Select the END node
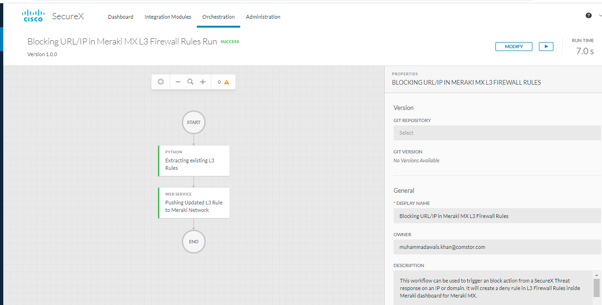The width and height of the screenshot is (602, 305). [193, 241]
